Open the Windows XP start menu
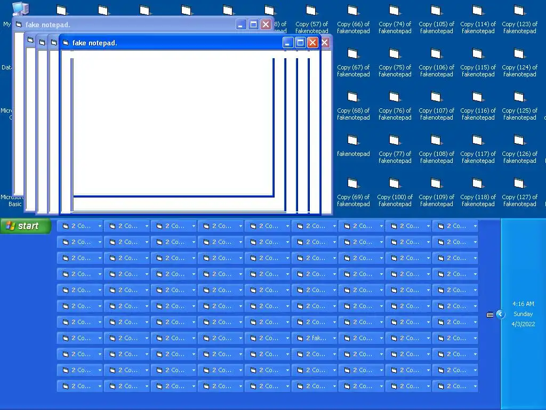Screen dimensions: 546x410 (x=26, y=226)
